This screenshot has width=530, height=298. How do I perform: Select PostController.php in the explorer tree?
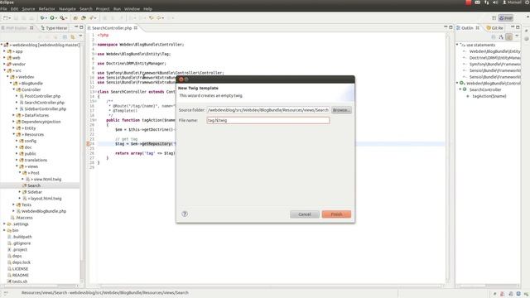pos(42,96)
